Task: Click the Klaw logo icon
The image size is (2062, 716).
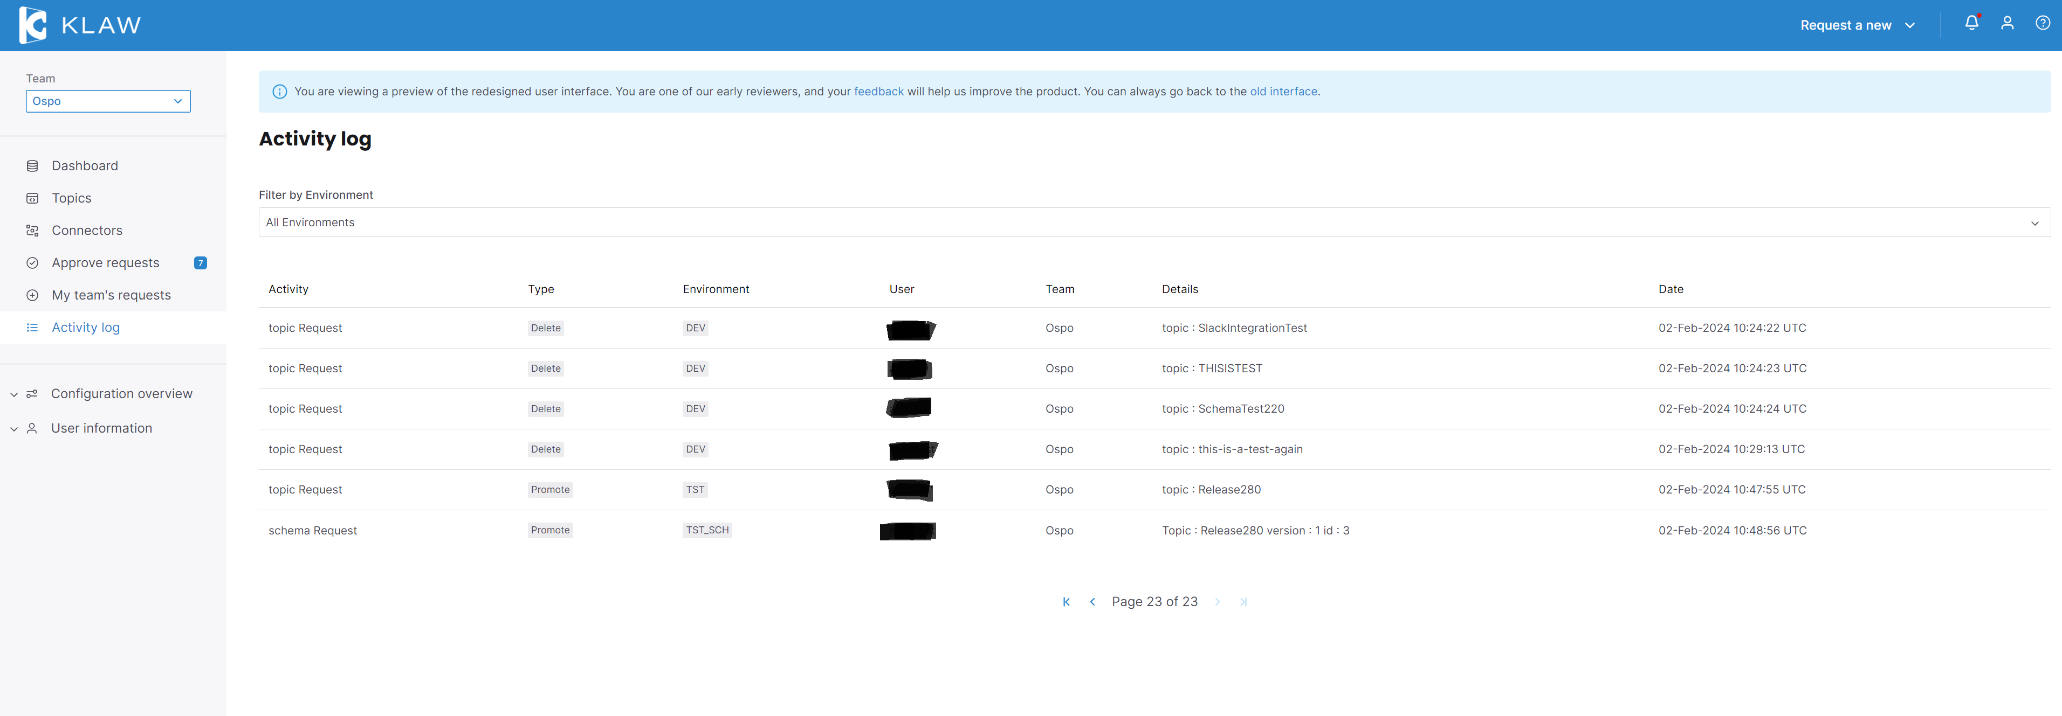Action: tap(33, 25)
